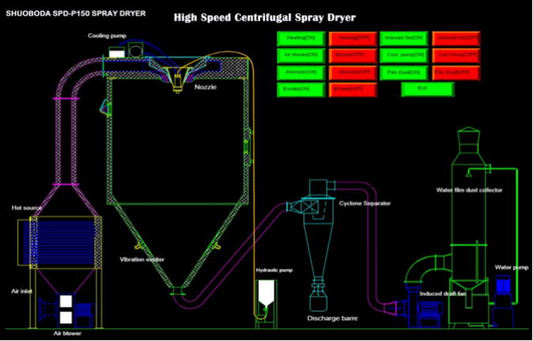Image resolution: width=533 pixels, height=341 pixels.
Task: Select the blue heater coil hot source graphic
Action: [59, 242]
